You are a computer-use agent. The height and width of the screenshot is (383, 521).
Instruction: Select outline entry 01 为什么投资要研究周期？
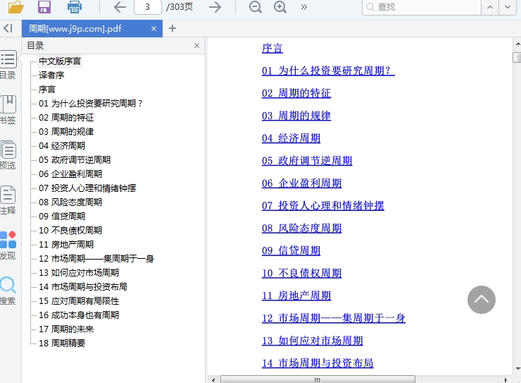(x=90, y=104)
